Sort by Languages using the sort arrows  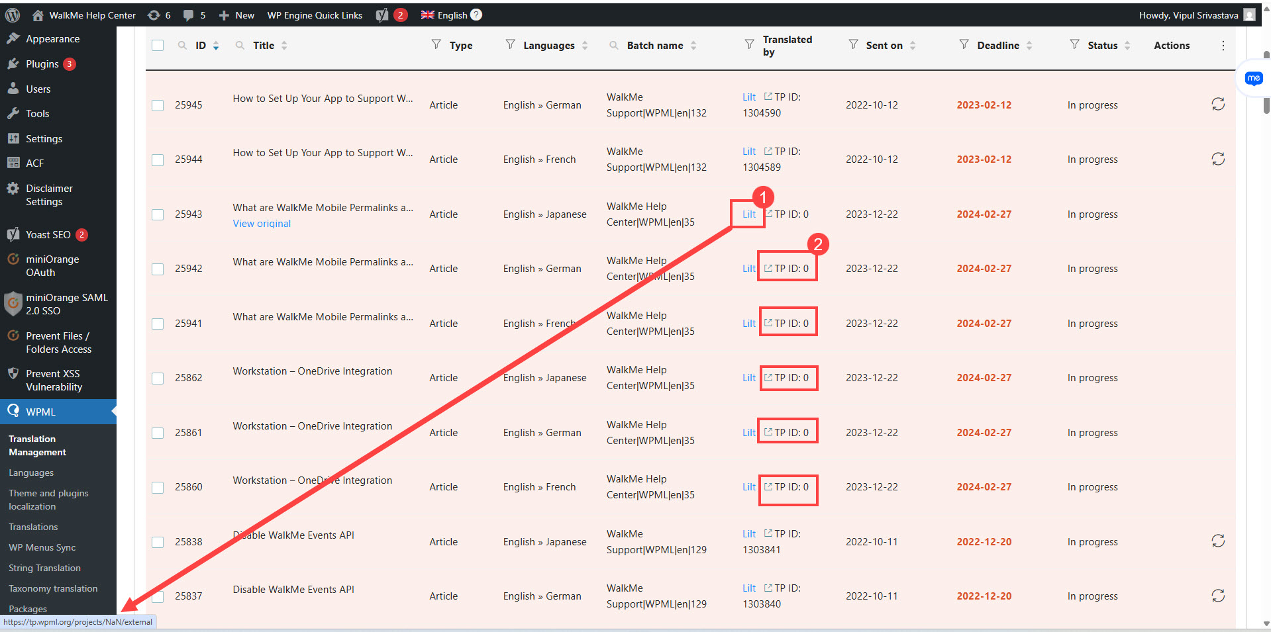pos(585,46)
